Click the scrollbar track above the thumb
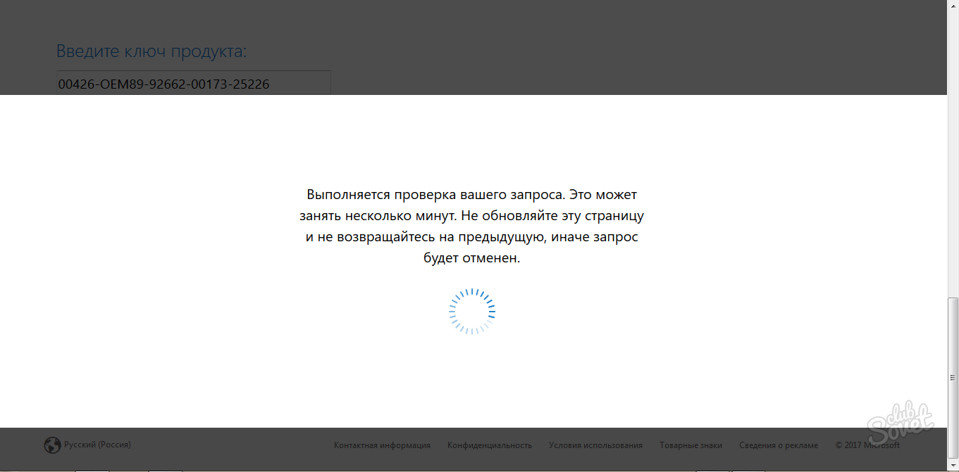 (x=953, y=141)
